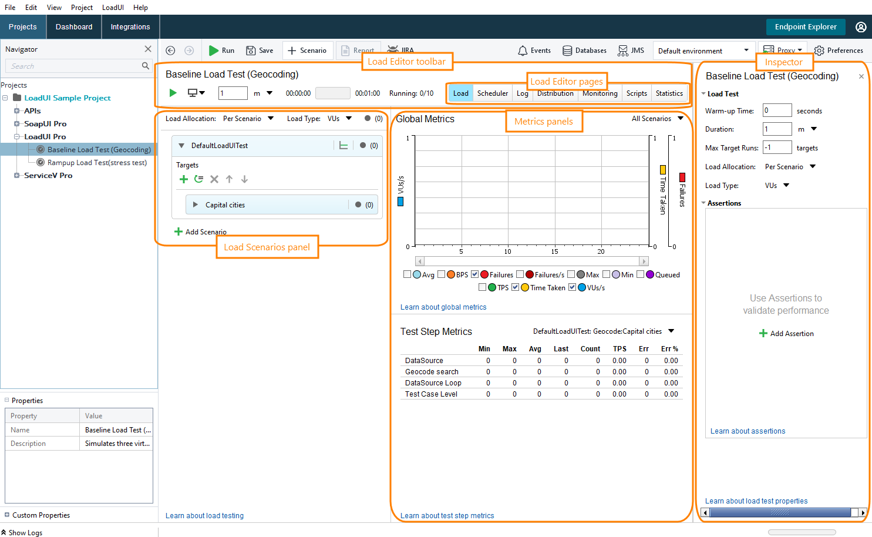Click the green Run toolbar button
Viewport: 872px width, 537px height.
pos(221,51)
